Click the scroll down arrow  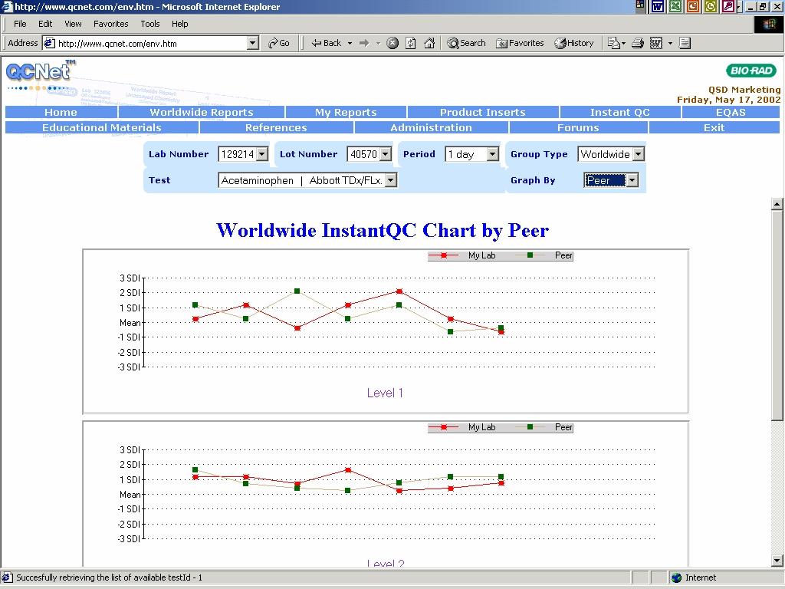coord(777,561)
